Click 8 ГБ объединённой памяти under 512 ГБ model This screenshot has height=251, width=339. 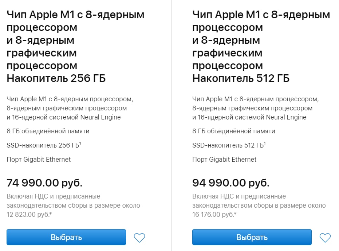coord(234,131)
